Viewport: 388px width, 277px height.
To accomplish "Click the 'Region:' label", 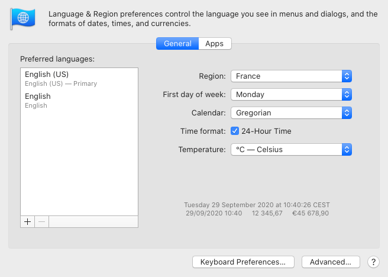I will tap(212, 76).
